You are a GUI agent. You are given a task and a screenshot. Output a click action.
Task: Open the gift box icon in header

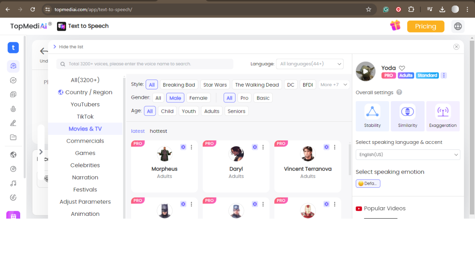[x=395, y=26]
